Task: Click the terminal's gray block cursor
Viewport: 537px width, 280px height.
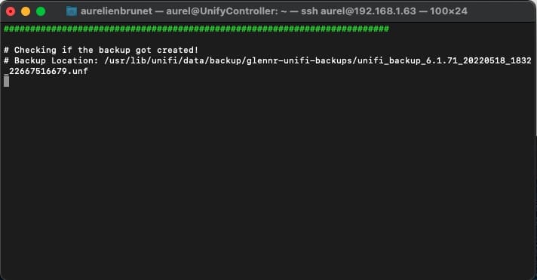Action: (x=7, y=82)
